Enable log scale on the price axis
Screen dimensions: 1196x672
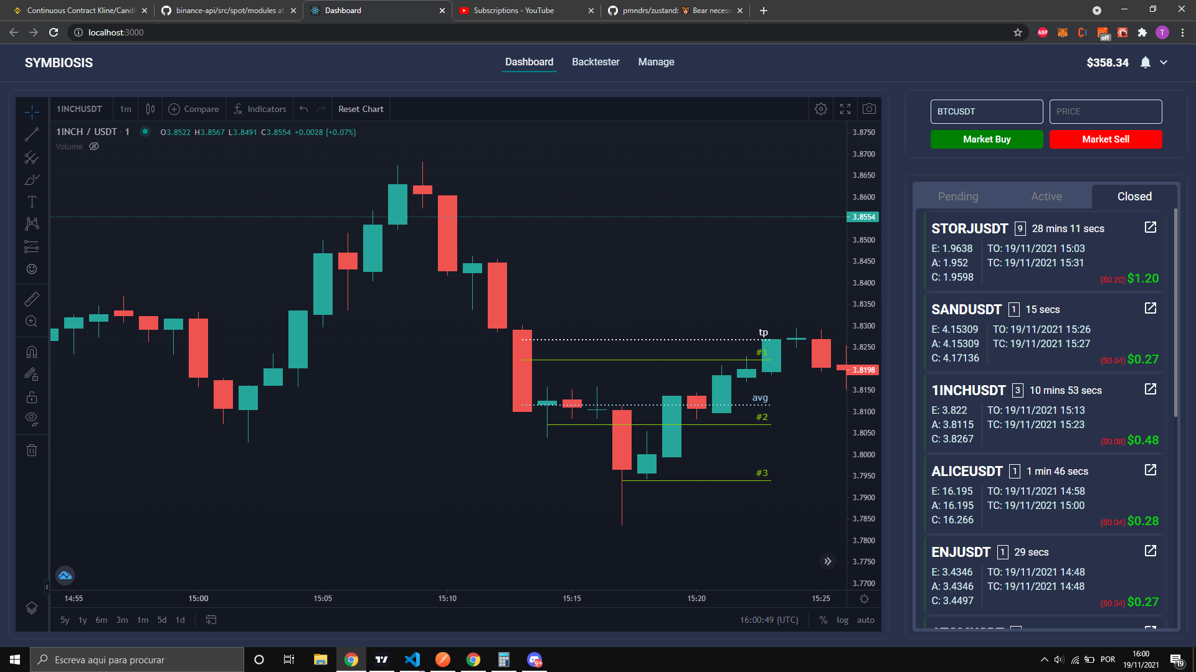[x=842, y=620]
